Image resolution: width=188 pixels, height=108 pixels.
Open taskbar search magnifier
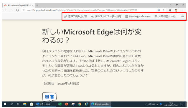11,104
